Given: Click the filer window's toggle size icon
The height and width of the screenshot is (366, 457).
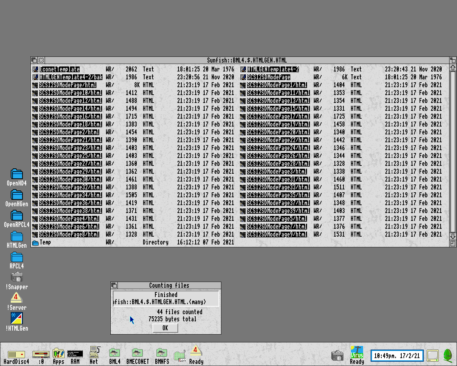Looking at the screenshot, I should coord(453,60).
